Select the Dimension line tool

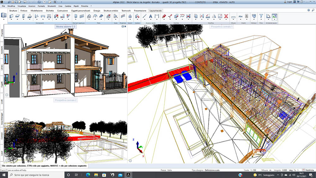tap(157, 16)
